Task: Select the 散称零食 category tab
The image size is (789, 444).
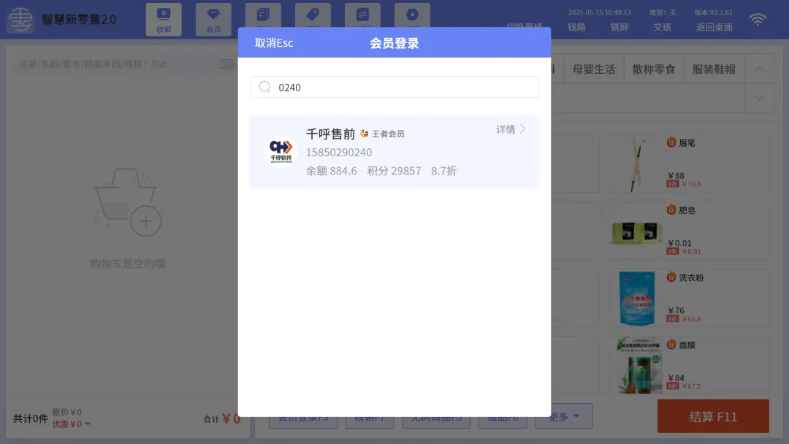Action: coord(654,69)
